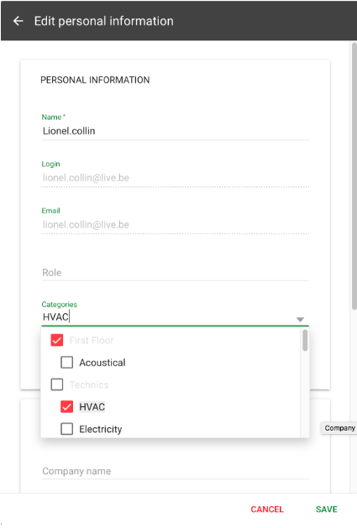Click the dropdown list scrollbar thumb
The width and height of the screenshot is (357, 528).
click(x=305, y=341)
